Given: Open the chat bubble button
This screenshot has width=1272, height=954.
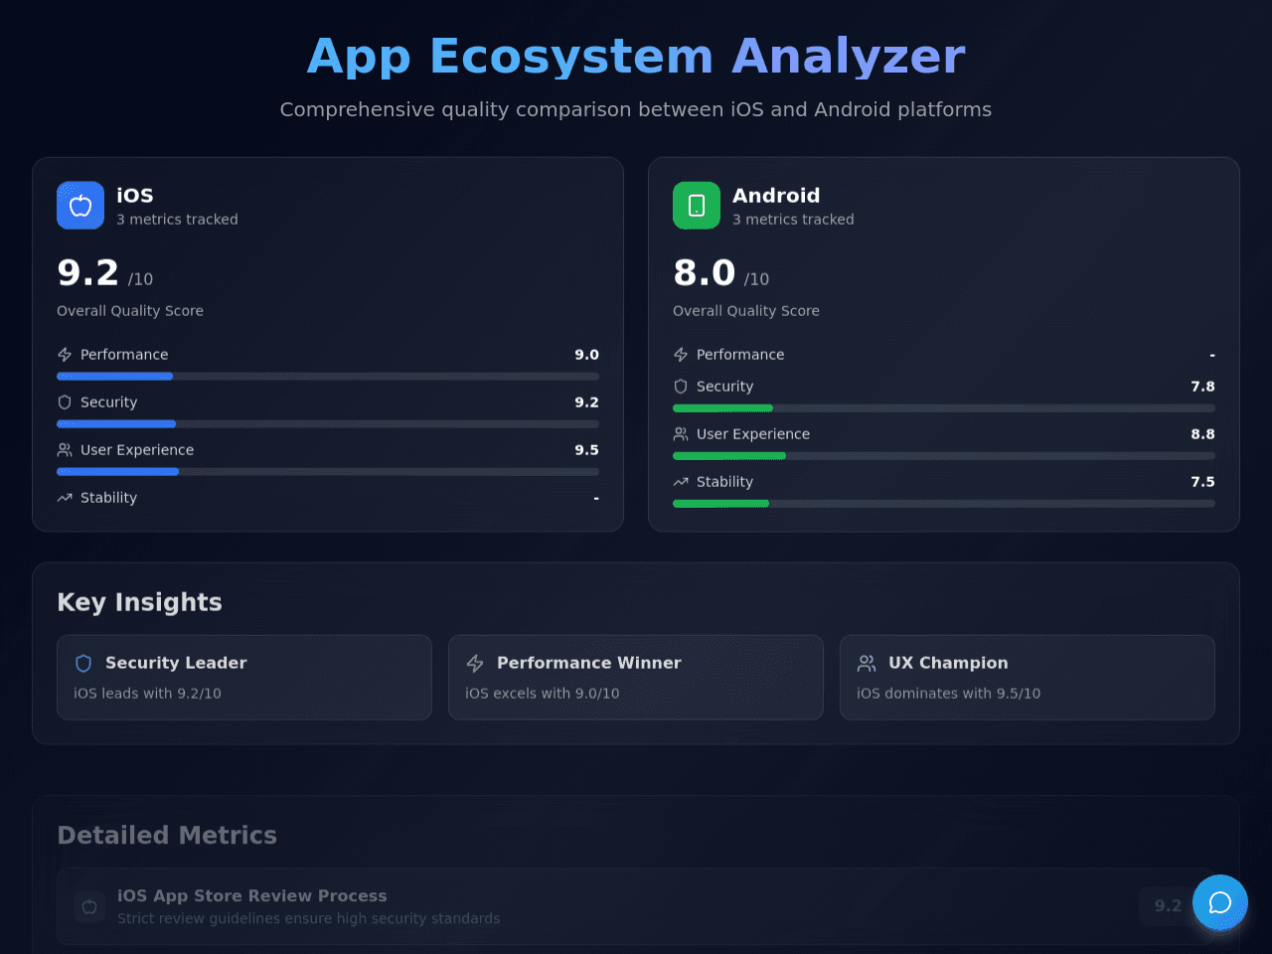Looking at the screenshot, I should point(1220,902).
